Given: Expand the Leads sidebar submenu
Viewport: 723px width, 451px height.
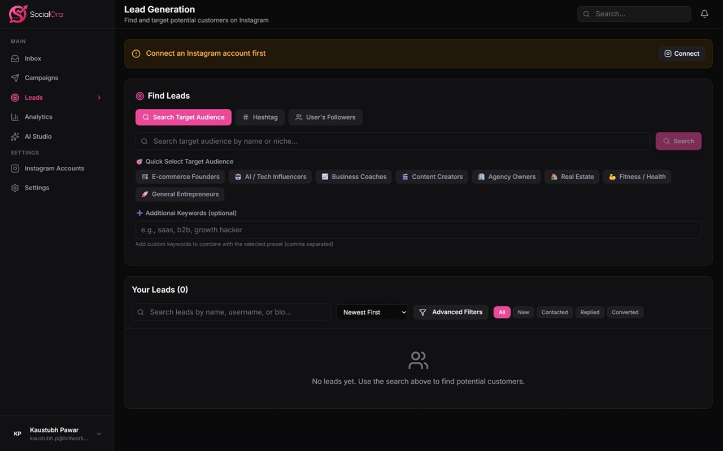Looking at the screenshot, I should point(99,97).
